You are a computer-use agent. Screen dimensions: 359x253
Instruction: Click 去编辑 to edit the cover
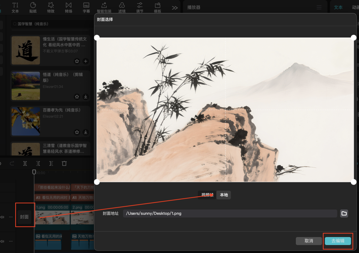pyautogui.click(x=338, y=241)
